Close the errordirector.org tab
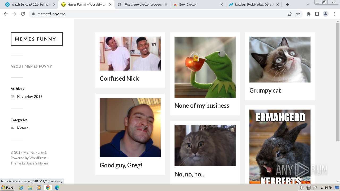Image resolution: width=340 pixels, height=191 pixels. pyautogui.click(x=166, y=5)
